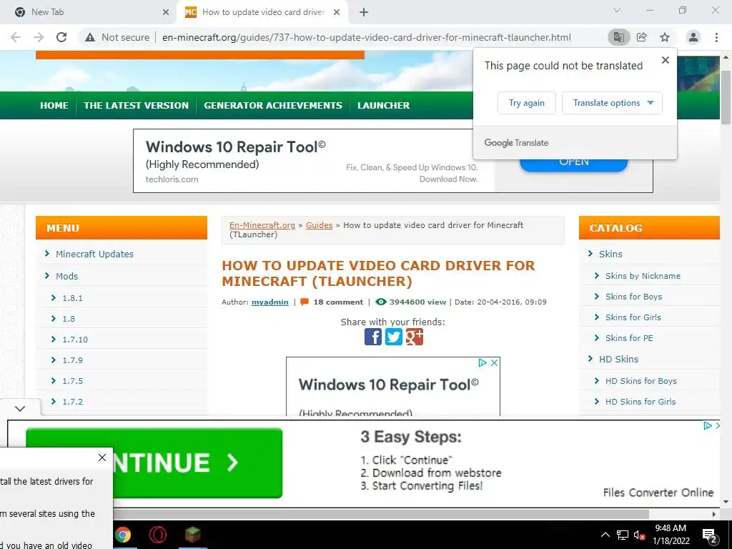Open HD Skins in the catalog

[x=618, y=359]
